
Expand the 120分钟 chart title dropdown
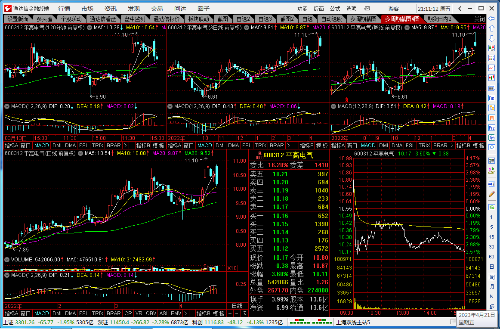point(90,28)
